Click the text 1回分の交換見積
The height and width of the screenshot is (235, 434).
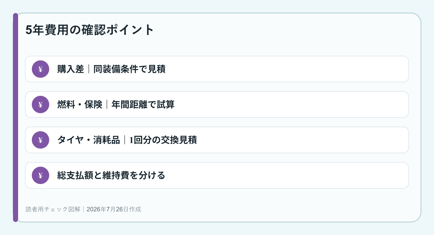(163, 140)
